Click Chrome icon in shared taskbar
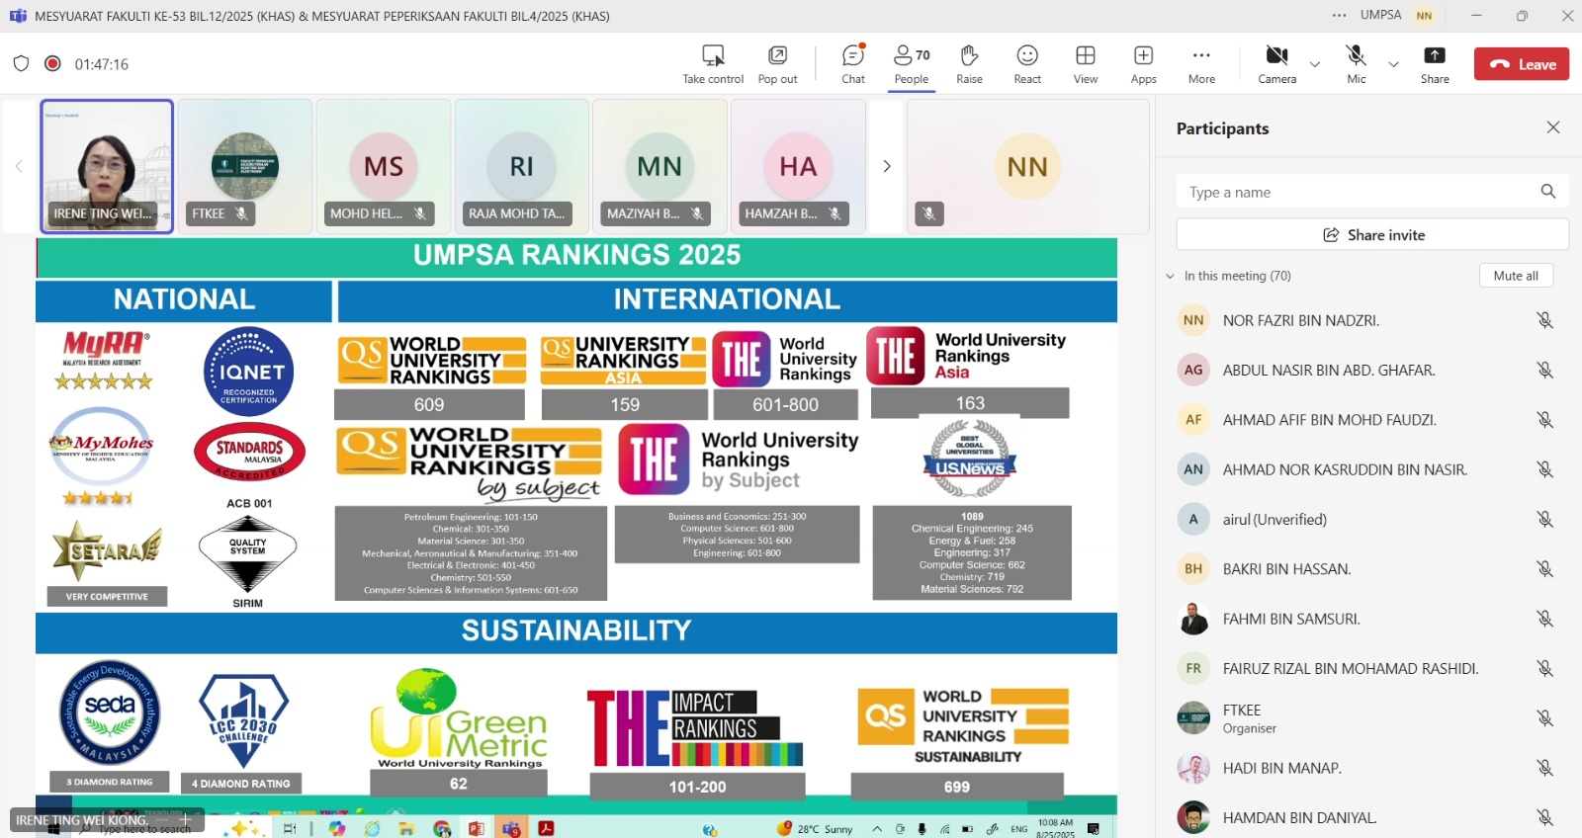This screenshot has width=1582, height=838. tap(441, 828)
